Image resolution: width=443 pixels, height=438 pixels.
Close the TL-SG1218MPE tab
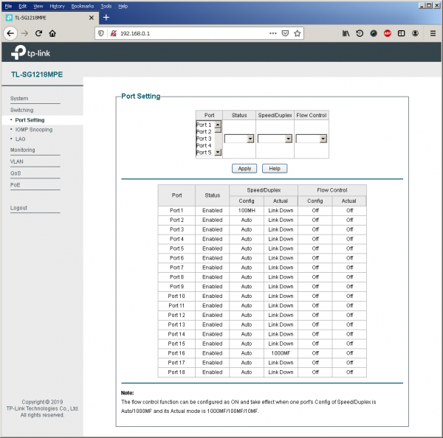(x=91, y=17)
